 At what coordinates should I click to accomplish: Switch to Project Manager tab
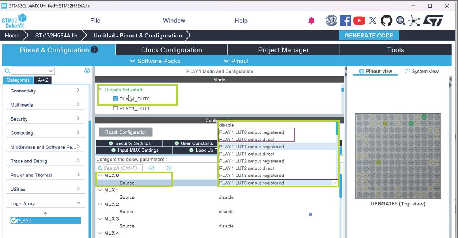point(283,50)
